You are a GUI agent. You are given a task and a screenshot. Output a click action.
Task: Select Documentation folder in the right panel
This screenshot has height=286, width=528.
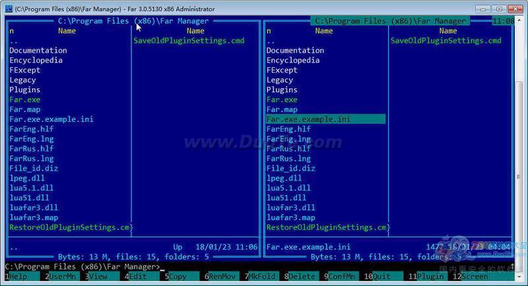[x=295, y=50]
